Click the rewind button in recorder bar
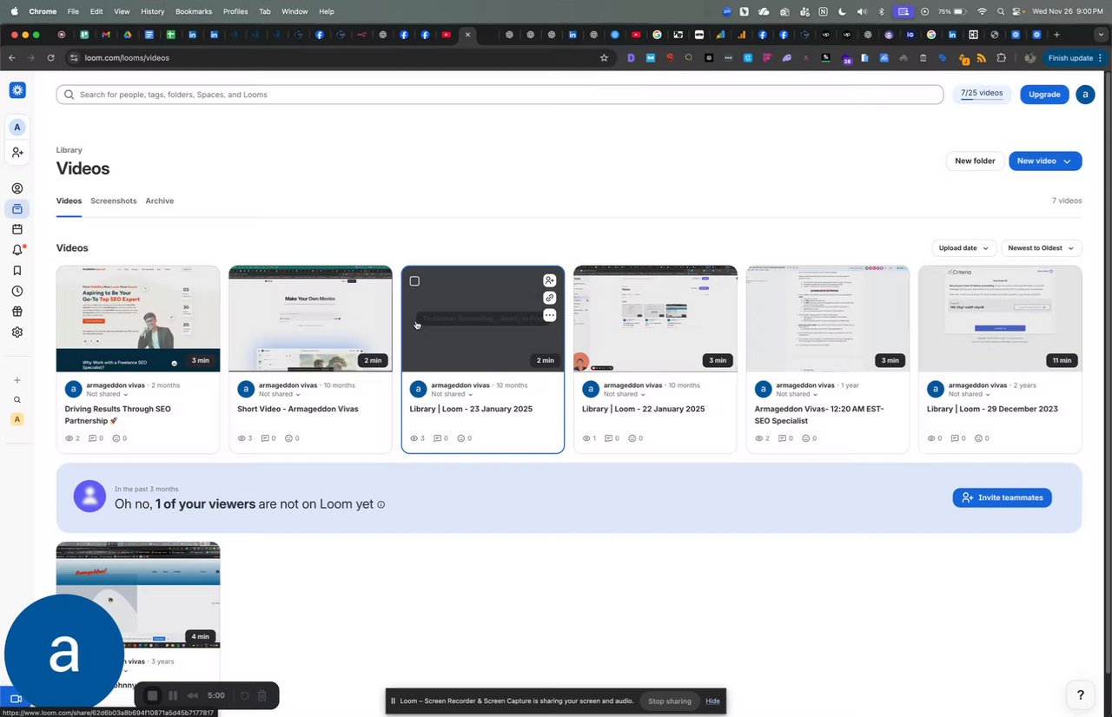This screenshot has height=717, width=1112. click(x=193, y=695)
